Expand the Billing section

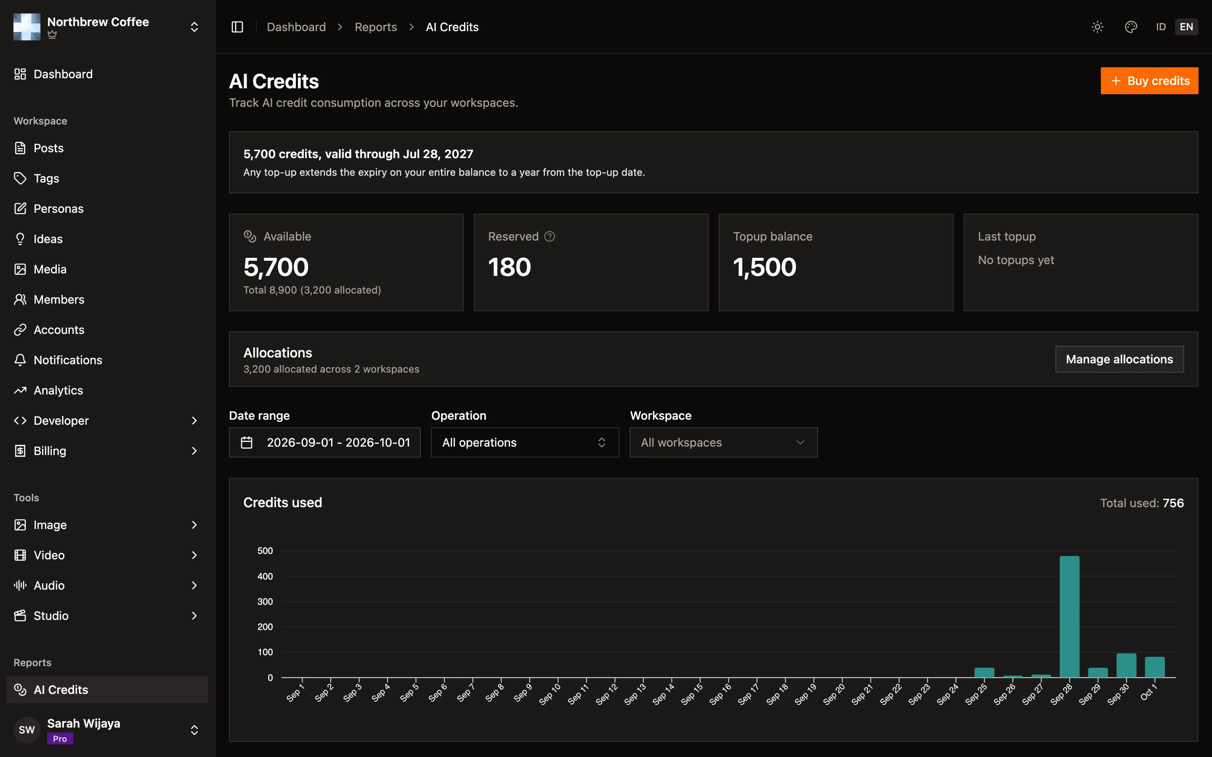107,451
